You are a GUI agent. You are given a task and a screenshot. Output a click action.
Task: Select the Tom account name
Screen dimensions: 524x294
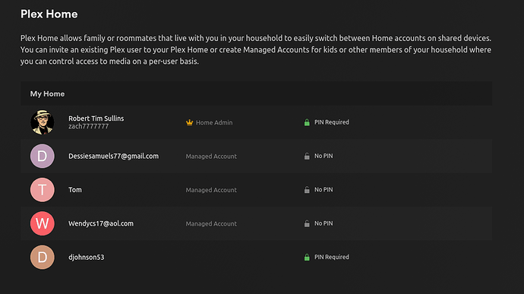click(x=75, y=190)
